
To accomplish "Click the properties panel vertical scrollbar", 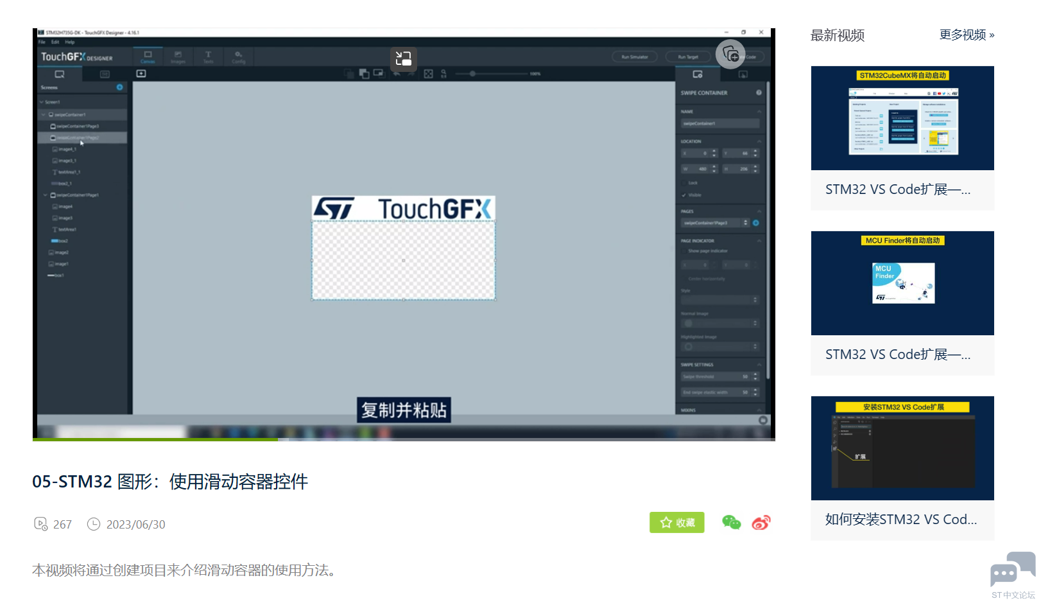I will 768,231.
